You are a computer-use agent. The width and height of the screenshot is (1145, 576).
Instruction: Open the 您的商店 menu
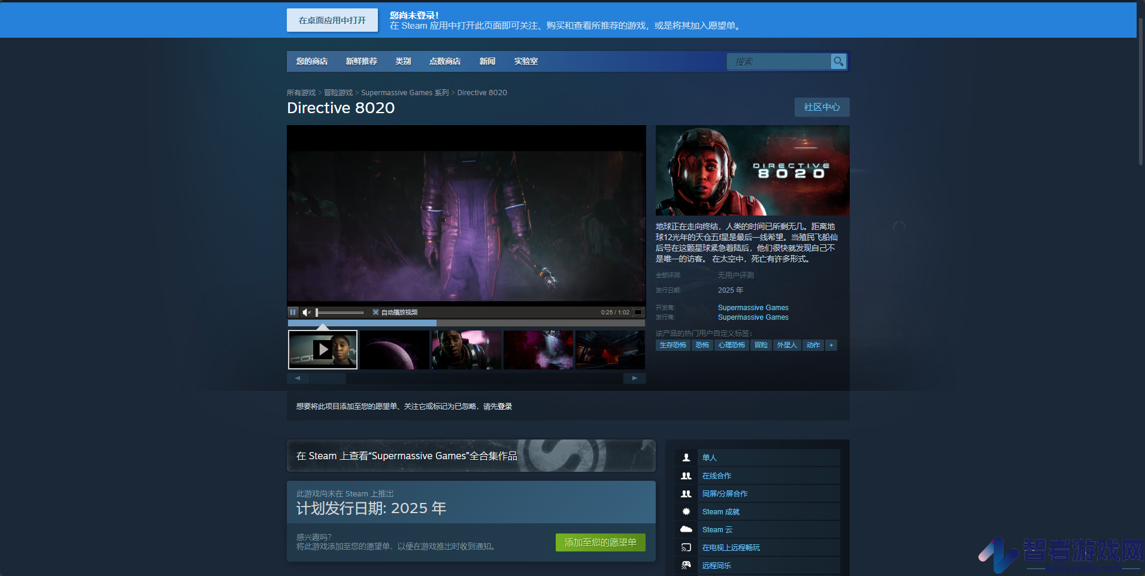click(312, 61)
